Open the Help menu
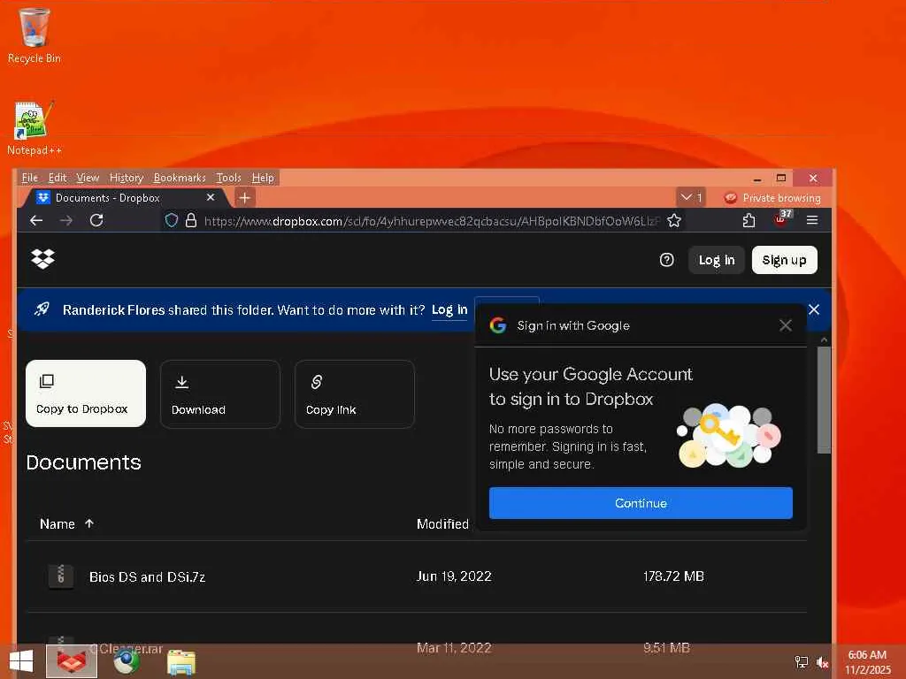Viewport: 906px width, 679px height. coord(263,178)
